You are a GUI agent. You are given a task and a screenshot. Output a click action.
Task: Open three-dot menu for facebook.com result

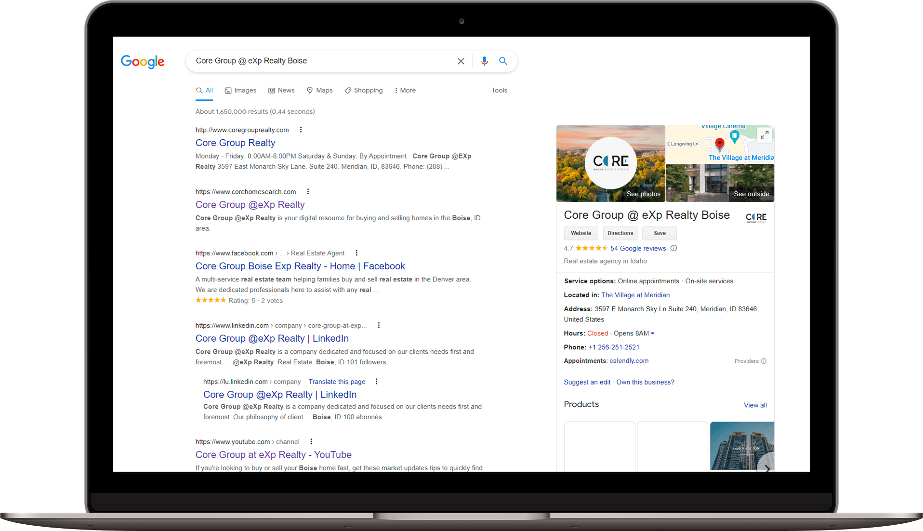(356, 253)
